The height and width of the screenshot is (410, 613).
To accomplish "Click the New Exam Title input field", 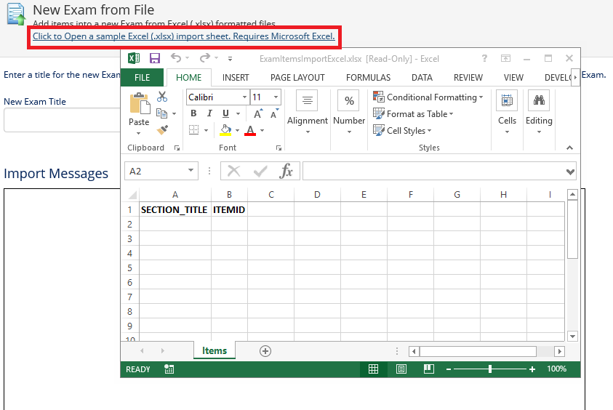I will [x=62, y=121].
